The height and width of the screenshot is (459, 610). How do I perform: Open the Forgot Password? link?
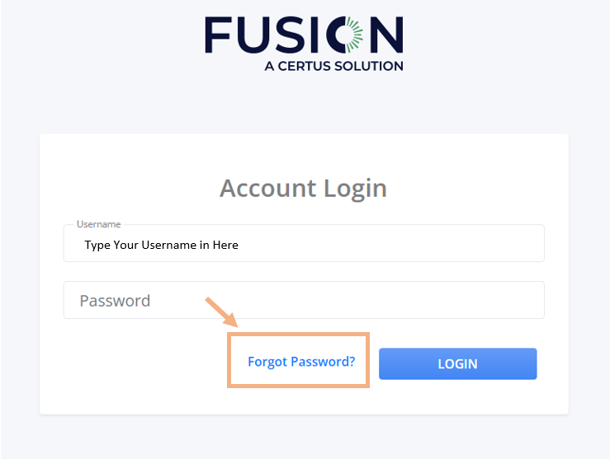[x=301, y=361]
